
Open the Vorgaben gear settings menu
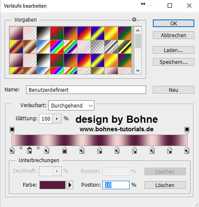coord(135,19)
